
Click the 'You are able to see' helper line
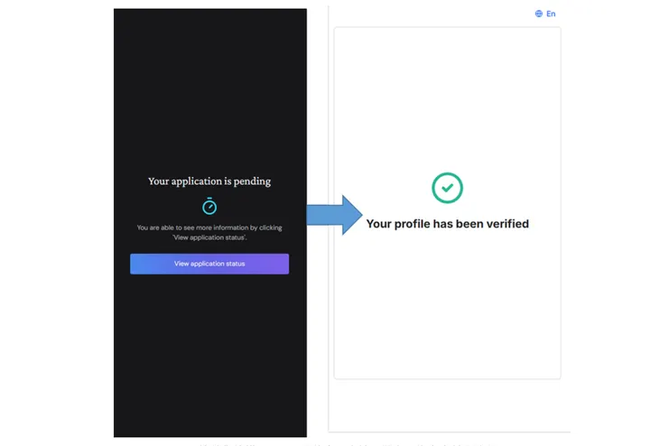[x=209, y=228]
